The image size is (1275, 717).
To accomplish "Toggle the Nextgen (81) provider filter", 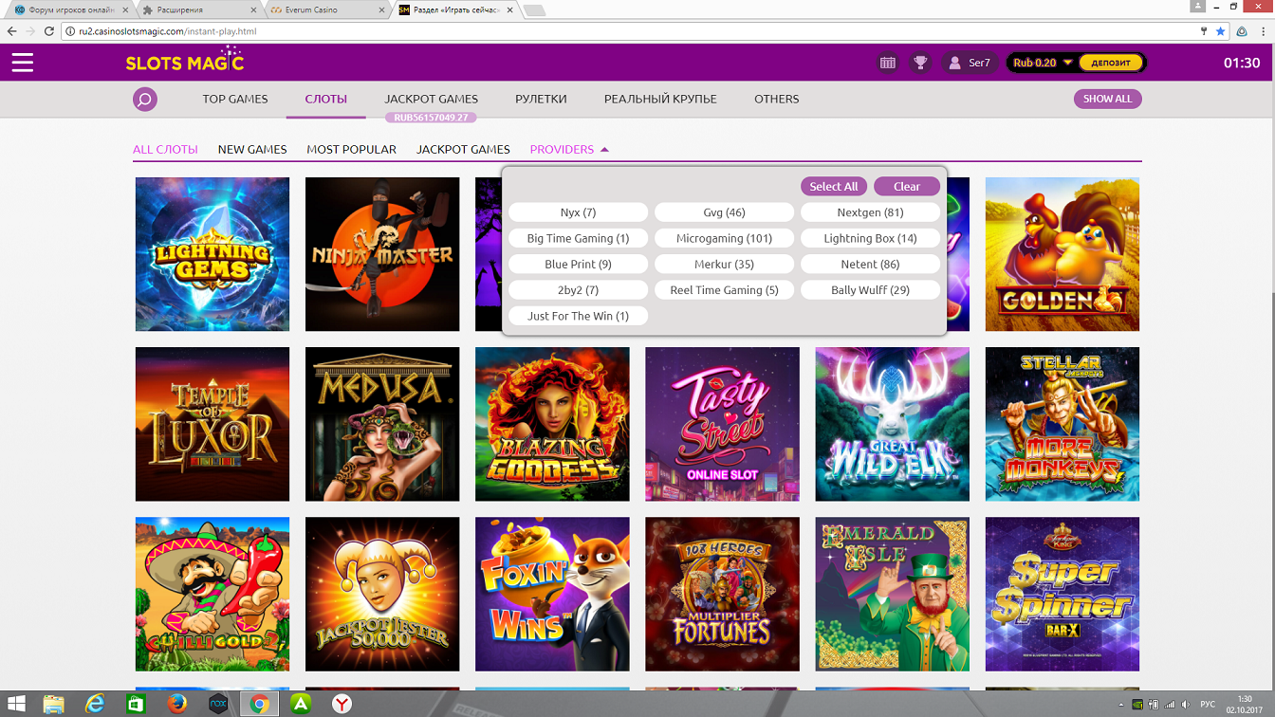I will [870, 212].
